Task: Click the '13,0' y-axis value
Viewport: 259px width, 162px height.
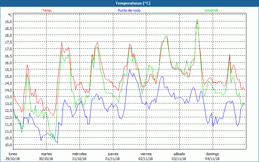Action: [x=9, y=104]
